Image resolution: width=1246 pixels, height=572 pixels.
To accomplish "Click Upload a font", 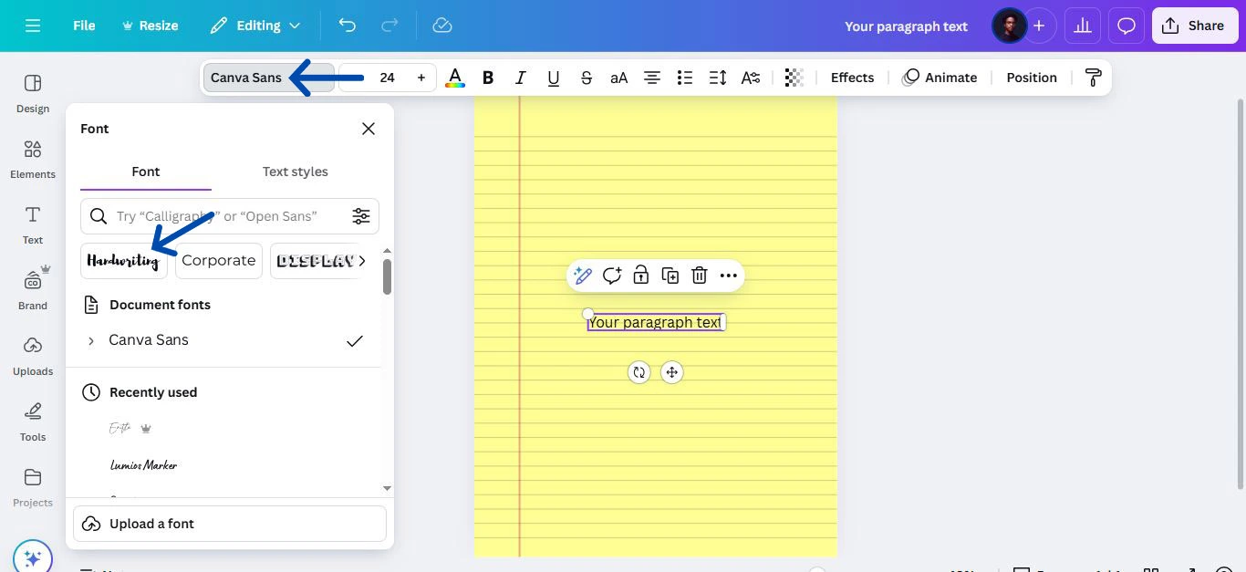I will [x=230, y=524].
